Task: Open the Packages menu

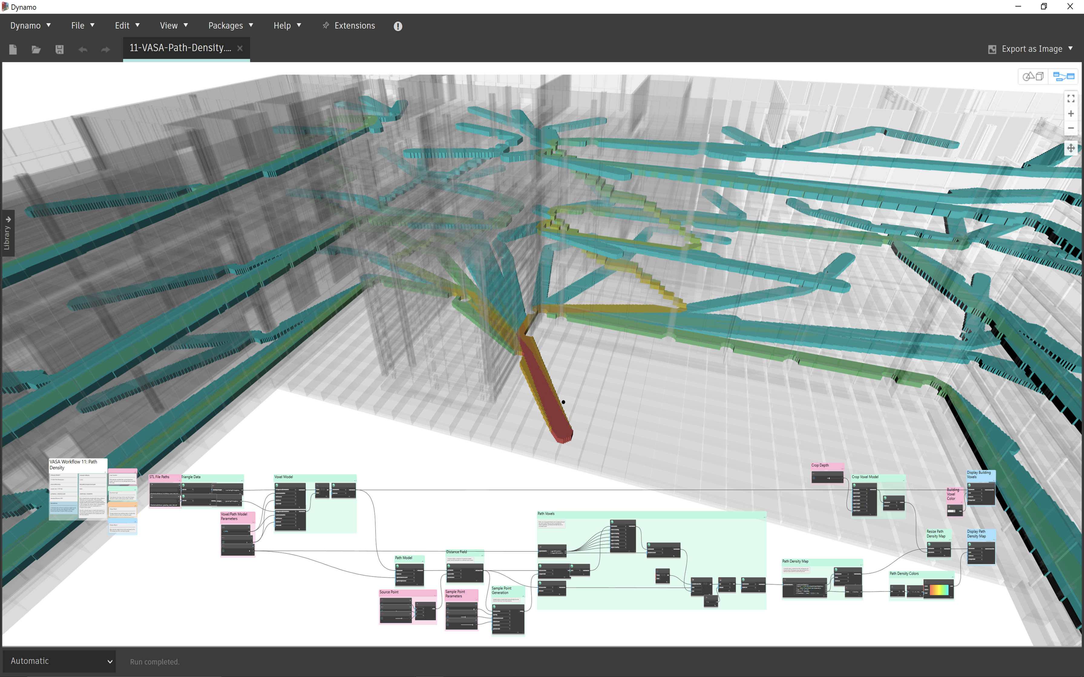Action: tap(231, 25)
